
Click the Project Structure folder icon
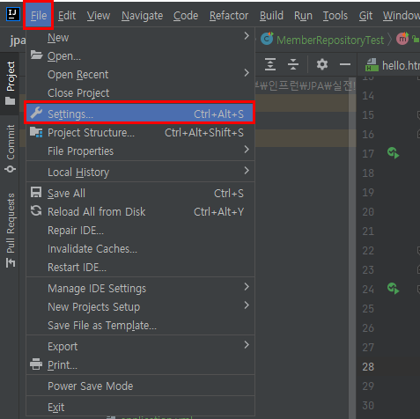(36, 132)
